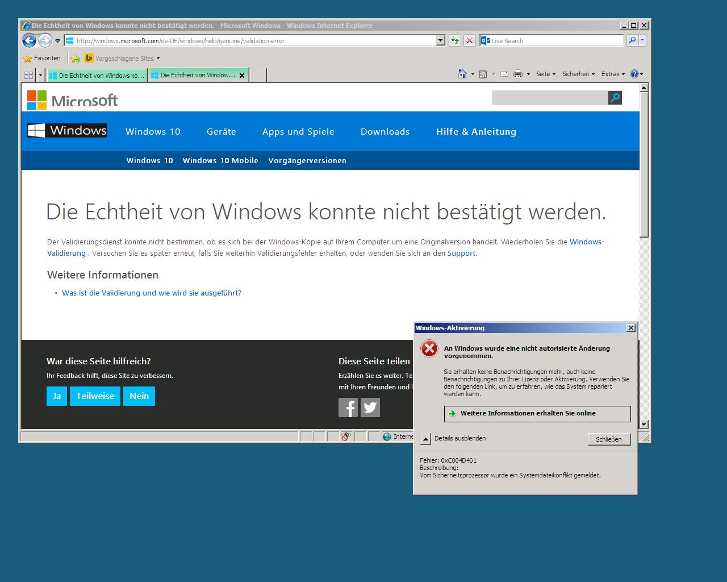This screenshot has width=727, height=582.
Task: Add page to favorites bar icon
Action: click(x=76, y=58)
